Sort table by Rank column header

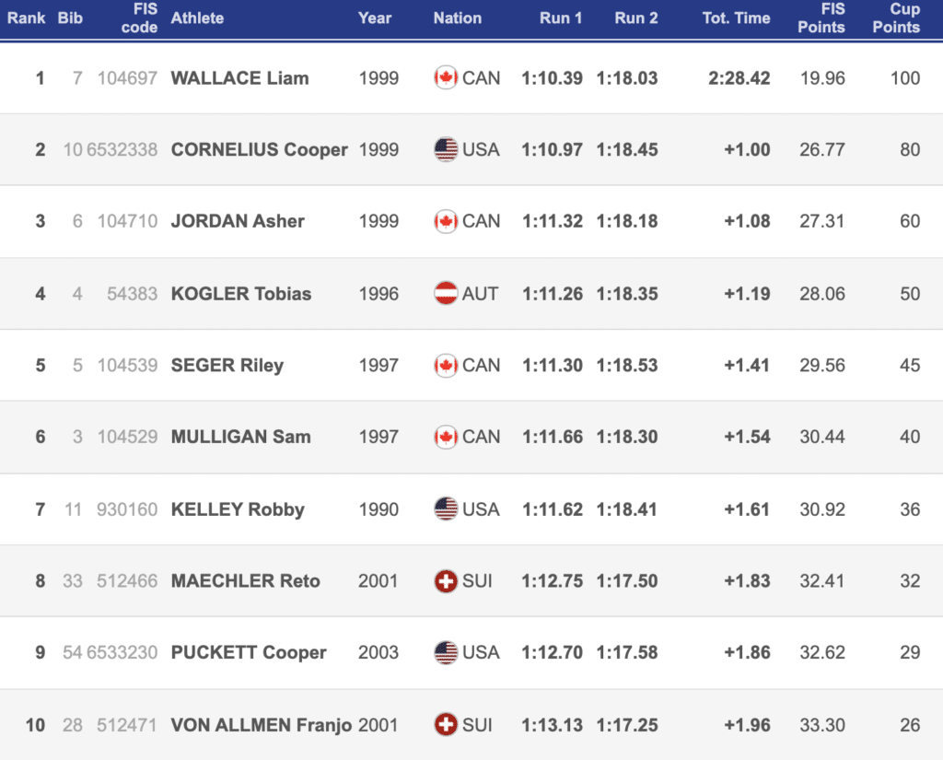[x=26, y=18]
